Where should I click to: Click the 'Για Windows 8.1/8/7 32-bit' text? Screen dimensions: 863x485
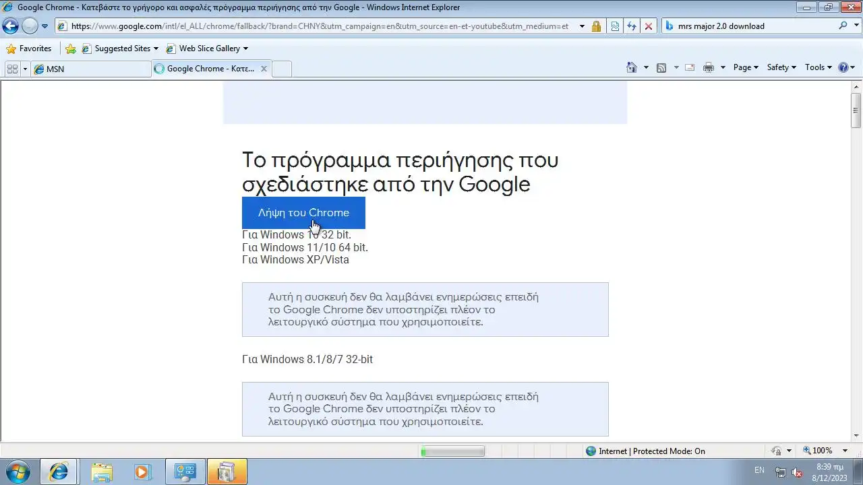coord(307,359)
